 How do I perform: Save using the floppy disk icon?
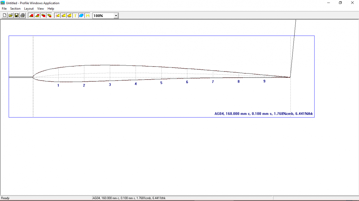(x=16, y=16)
